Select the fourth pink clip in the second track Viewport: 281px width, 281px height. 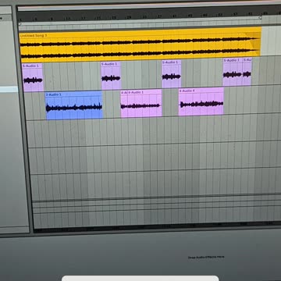(x=233, y=72)
